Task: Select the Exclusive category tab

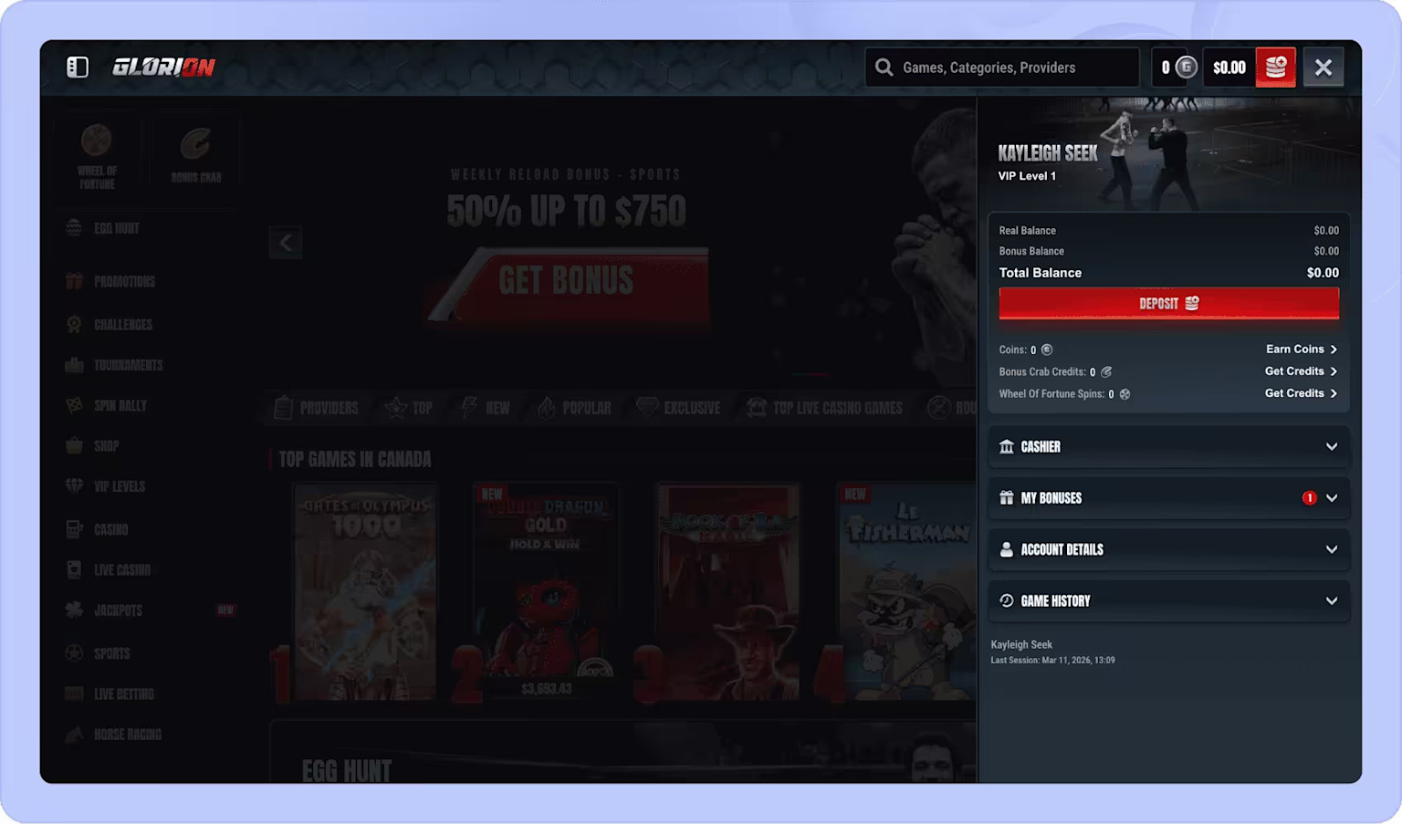Action: click(x=678, y=408)
